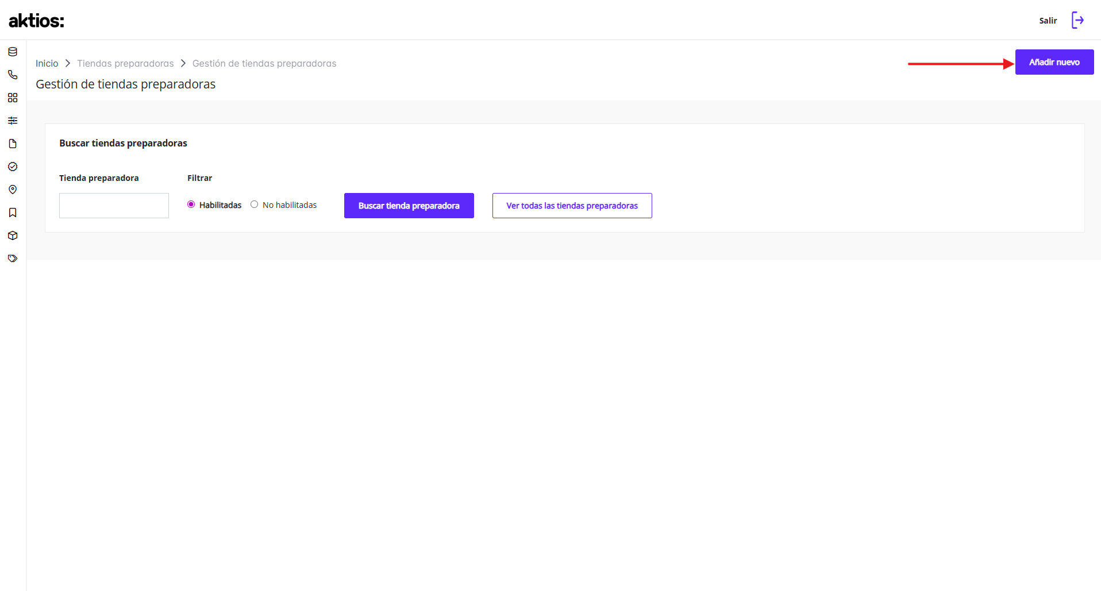Open the database icon in sidebar
This screenshot has width=1101, height=591.
coord(13,52)
